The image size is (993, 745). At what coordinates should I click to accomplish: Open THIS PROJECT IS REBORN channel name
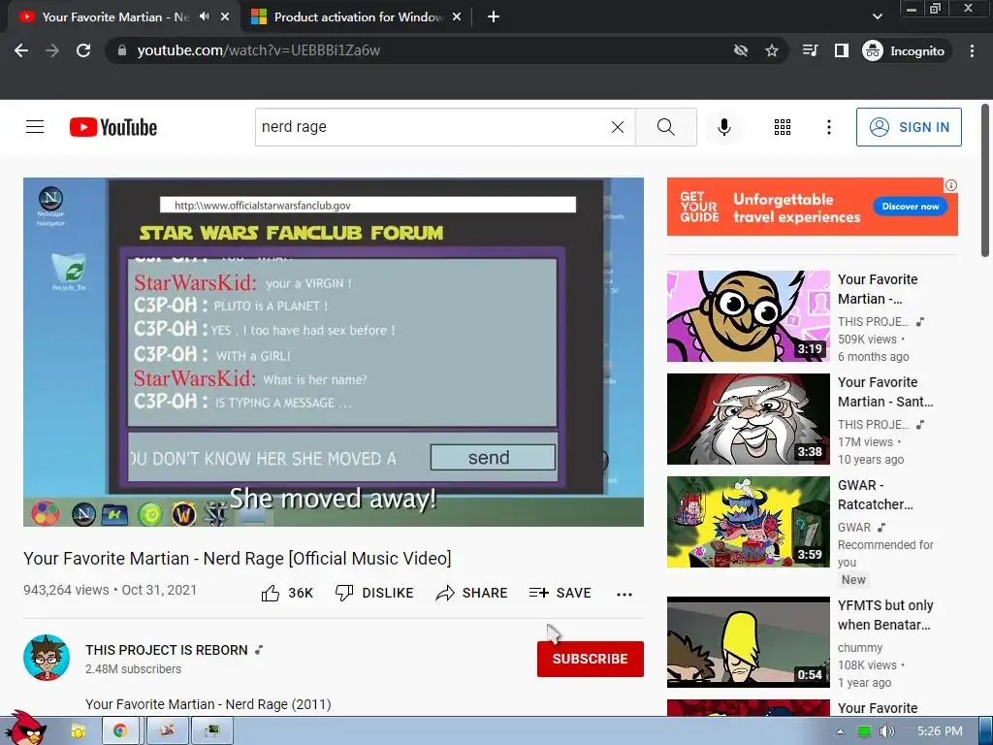point(167,650)
